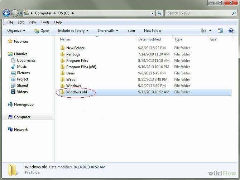Open the Help menu
This screenshot has width=240, height=180.
tap(58, 22)
